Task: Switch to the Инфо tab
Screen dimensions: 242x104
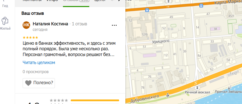Action: click(52, 1)
